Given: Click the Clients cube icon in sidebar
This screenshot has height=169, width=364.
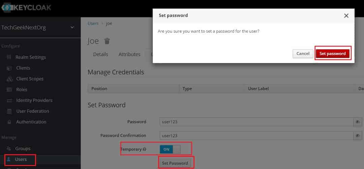Looking at the screenshot, I should coord(9,68).
